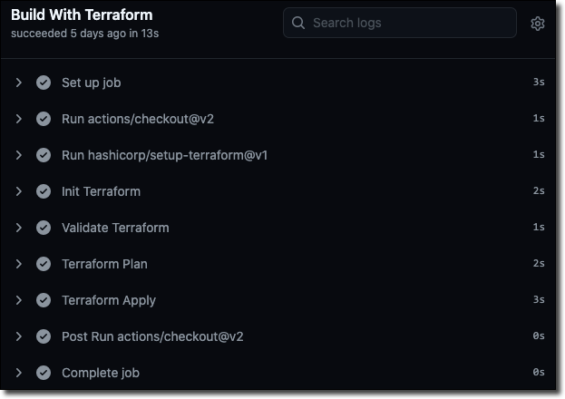Open the log settings gear icon
The image size is (565, 399).
pyautogui.click(x=538, y=24)
